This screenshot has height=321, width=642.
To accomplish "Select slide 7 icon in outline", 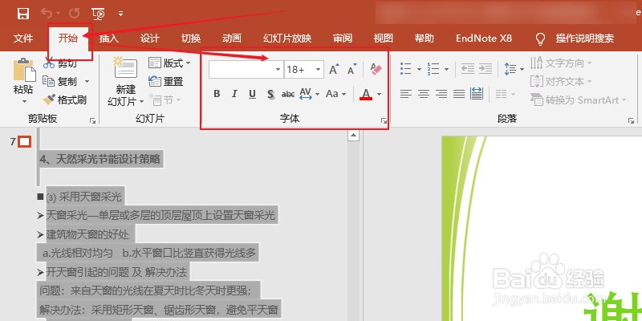I will point(25,142).
